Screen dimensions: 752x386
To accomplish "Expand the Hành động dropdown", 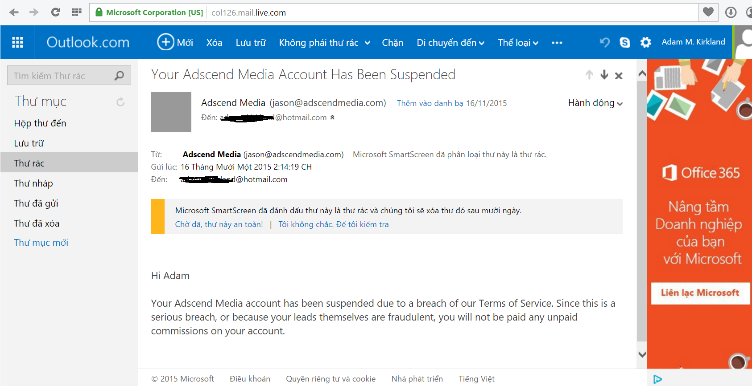I will [x=595, y=103].
